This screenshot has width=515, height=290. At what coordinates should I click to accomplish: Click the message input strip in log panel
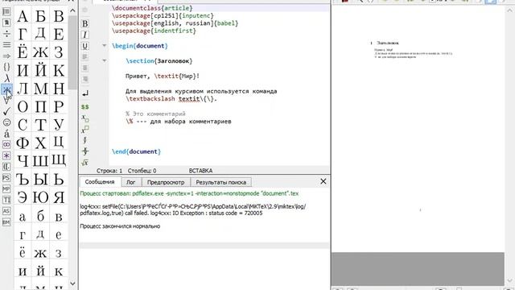point(204,245)
